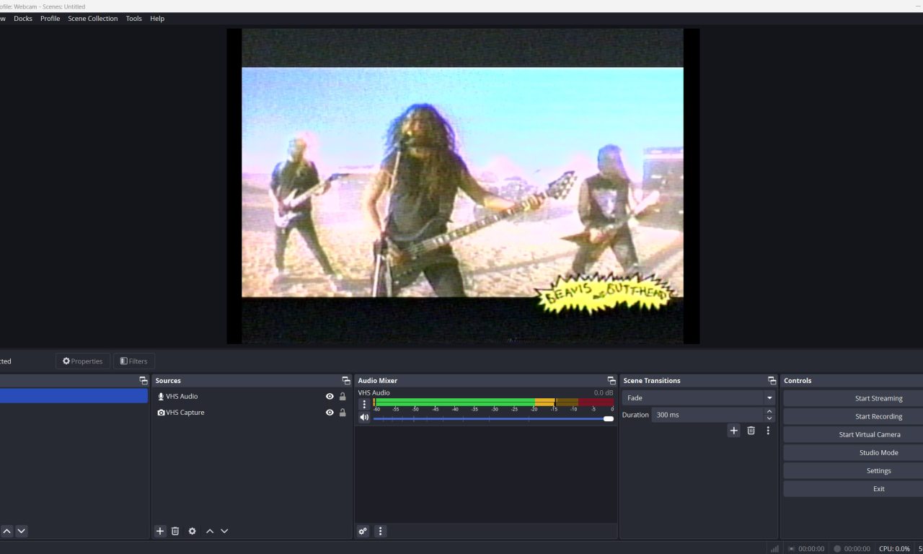923x554 pixels.
Task: Pop out the Audio Mixer dock
Action: pyautogui.click(x=611, y=381)
